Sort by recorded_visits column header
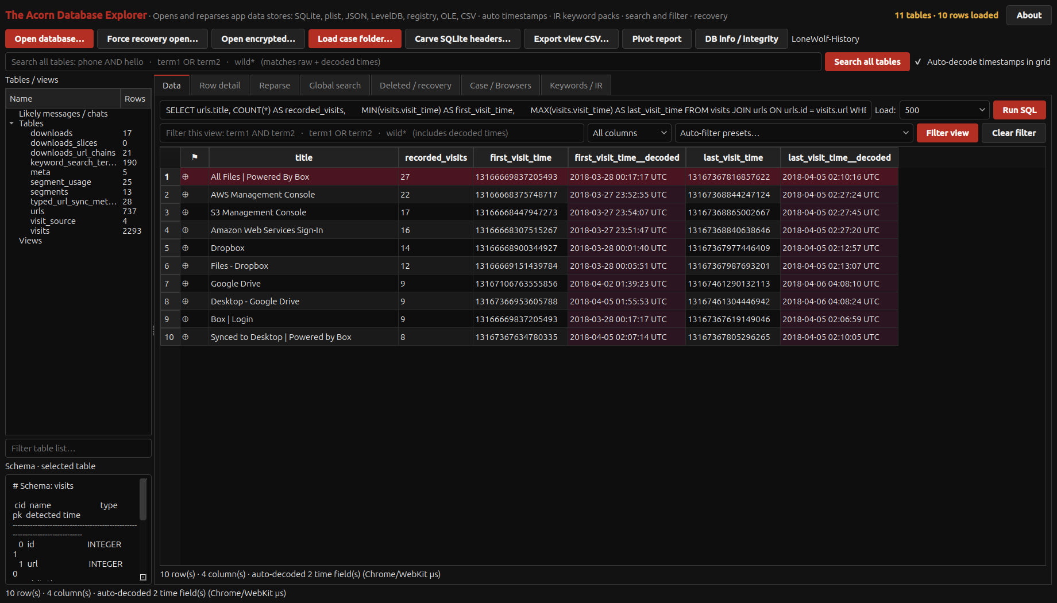 coord(436,157)
